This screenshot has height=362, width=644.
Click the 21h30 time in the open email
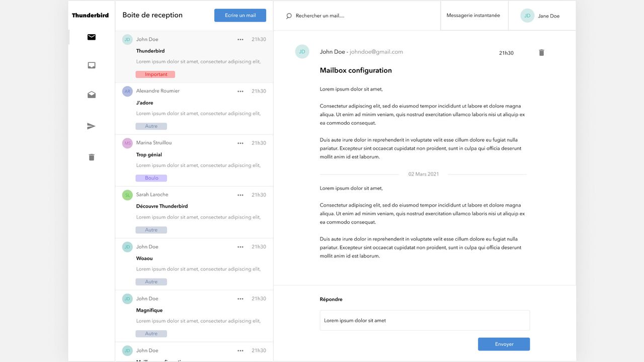[x=506, y=53]
